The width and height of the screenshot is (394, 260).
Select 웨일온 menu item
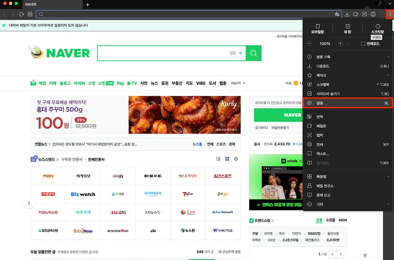click(x=348, y=126)
